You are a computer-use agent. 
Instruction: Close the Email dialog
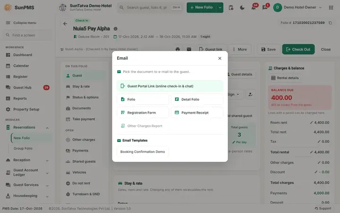tap(220, 58)
